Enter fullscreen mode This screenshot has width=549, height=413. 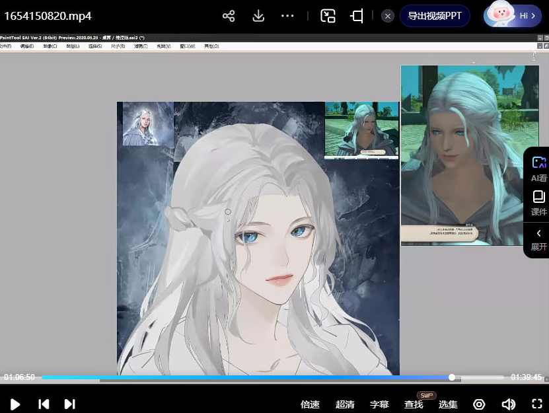point(537,404)
